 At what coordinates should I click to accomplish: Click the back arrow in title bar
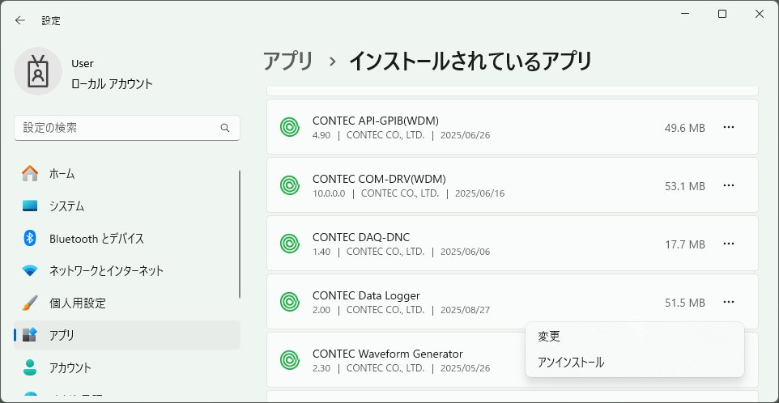(x=20, y=20)
